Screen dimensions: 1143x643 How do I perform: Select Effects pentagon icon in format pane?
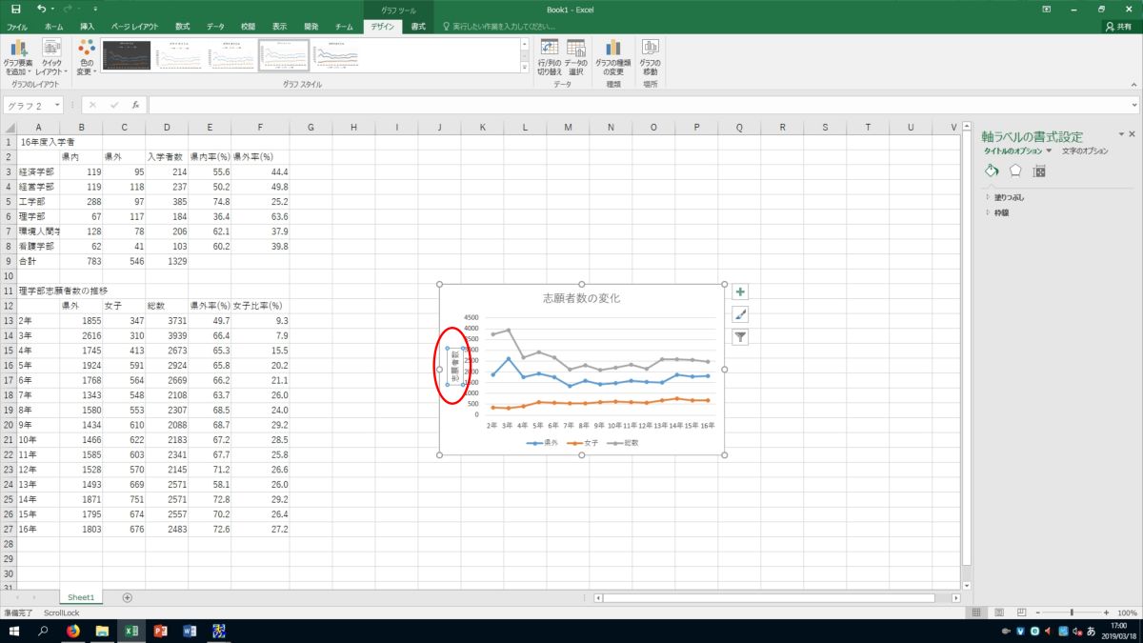click(x=1015, y=171)
